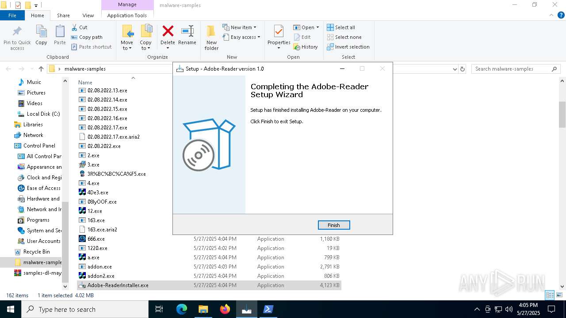Click the red Delete icon
Image resolution: width=566 pixels, height=318 pixels.
[x=168, y=31]
